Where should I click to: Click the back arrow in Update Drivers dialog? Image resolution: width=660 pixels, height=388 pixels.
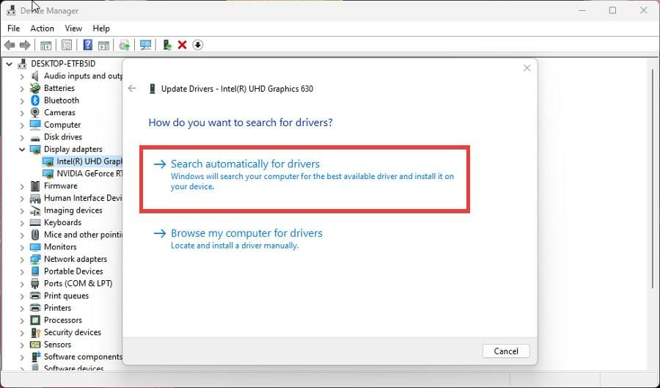[132, 88]
